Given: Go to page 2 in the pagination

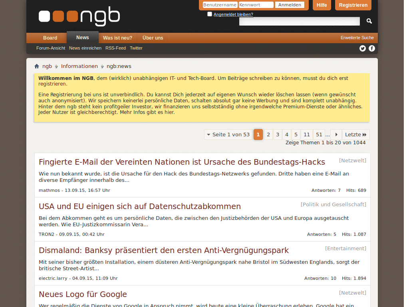Looking at the screenshot, I should tap(268, 134).
